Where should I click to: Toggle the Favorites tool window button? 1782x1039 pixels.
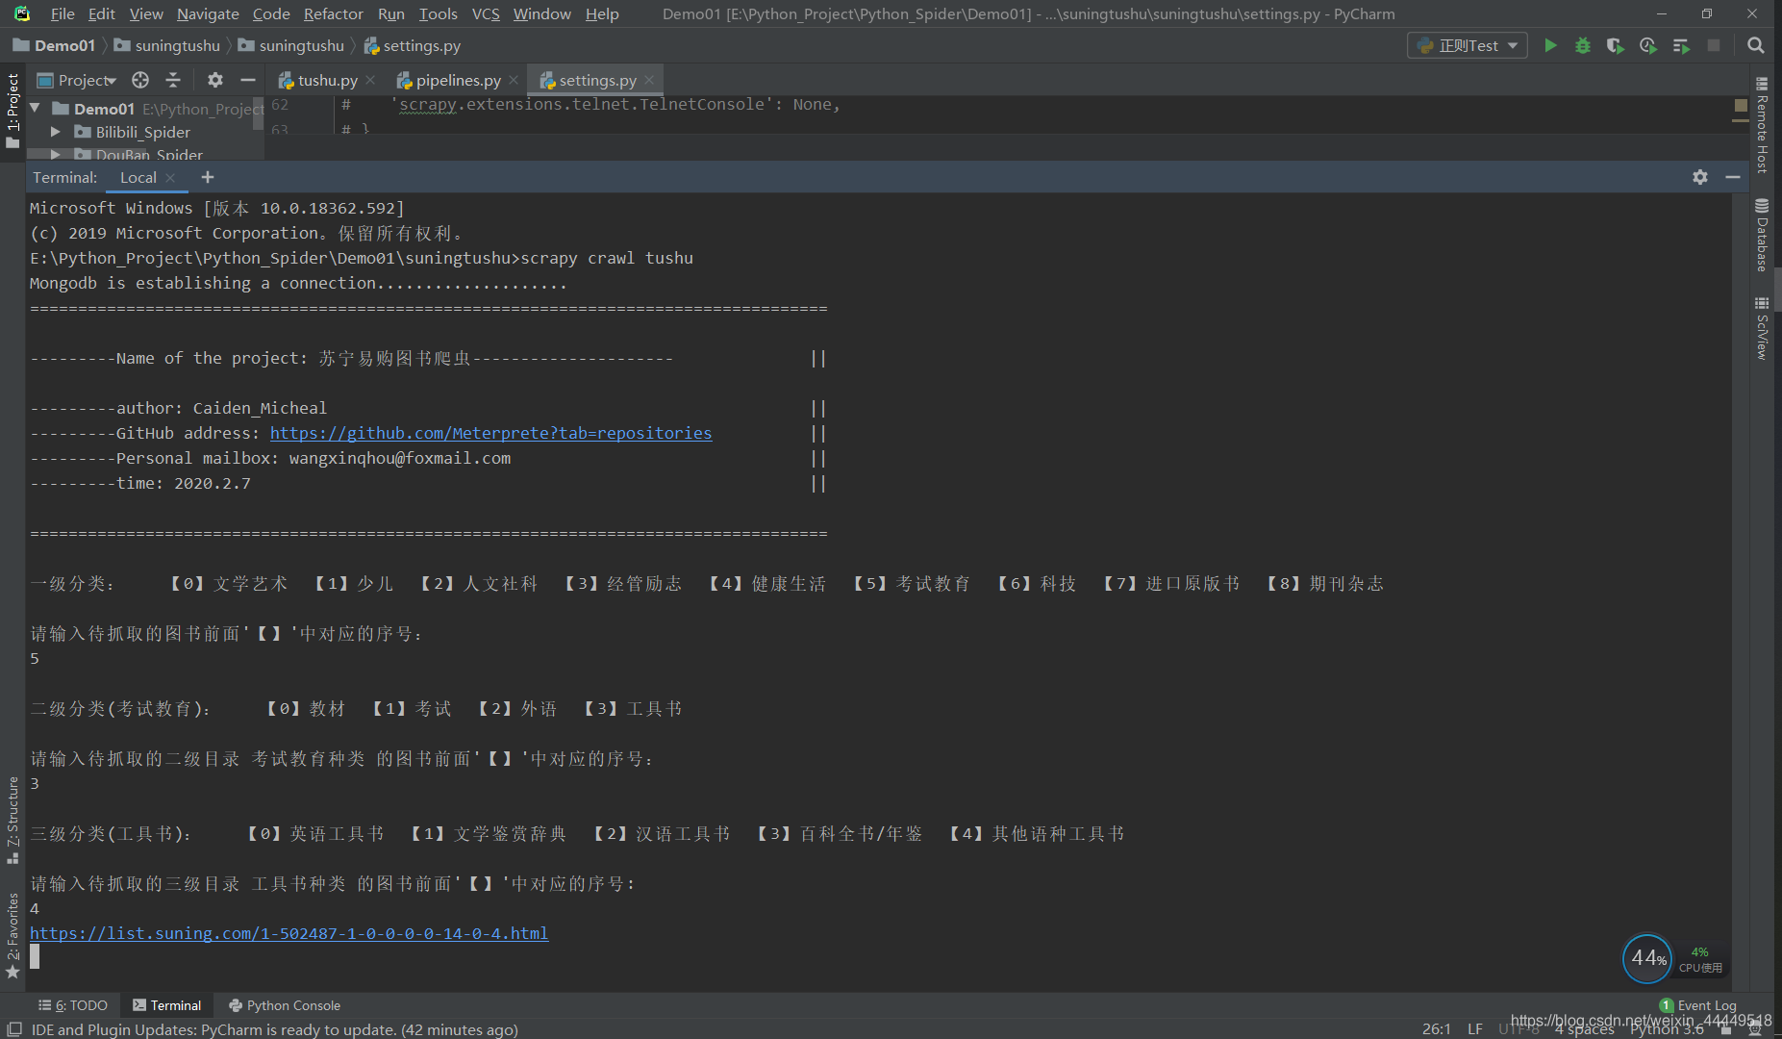click(x=13, y=935)
